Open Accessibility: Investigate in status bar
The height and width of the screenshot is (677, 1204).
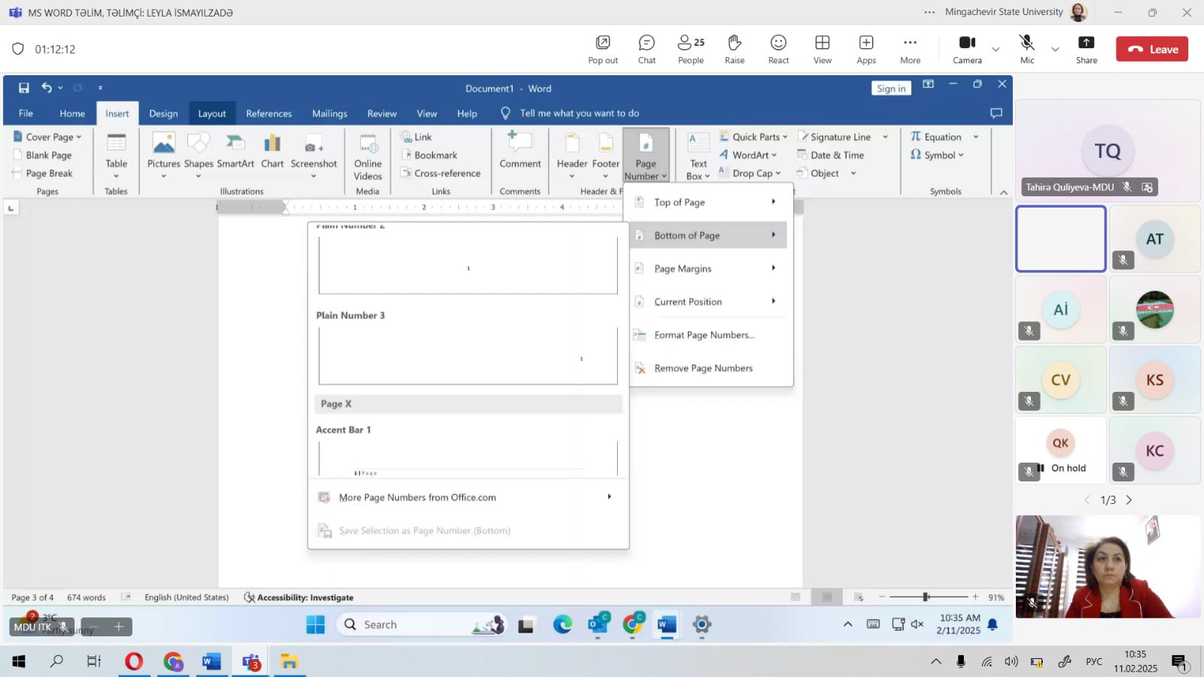[x=299, y=597]
